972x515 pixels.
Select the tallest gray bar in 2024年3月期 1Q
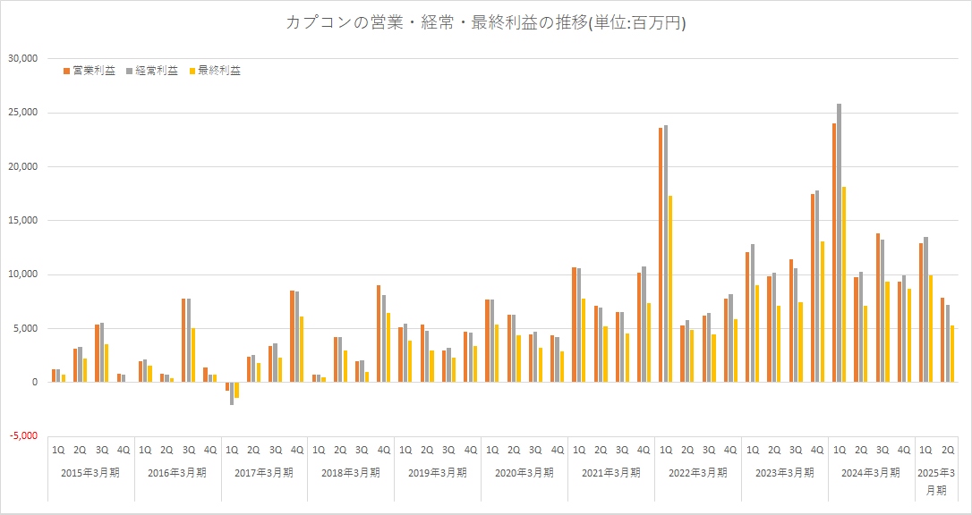point(839,242)
